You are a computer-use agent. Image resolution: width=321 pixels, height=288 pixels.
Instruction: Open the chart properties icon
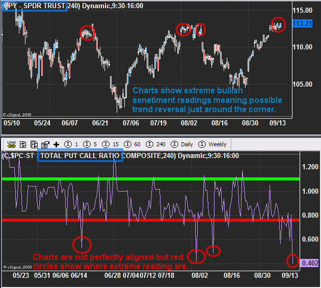tap(45, 144)
